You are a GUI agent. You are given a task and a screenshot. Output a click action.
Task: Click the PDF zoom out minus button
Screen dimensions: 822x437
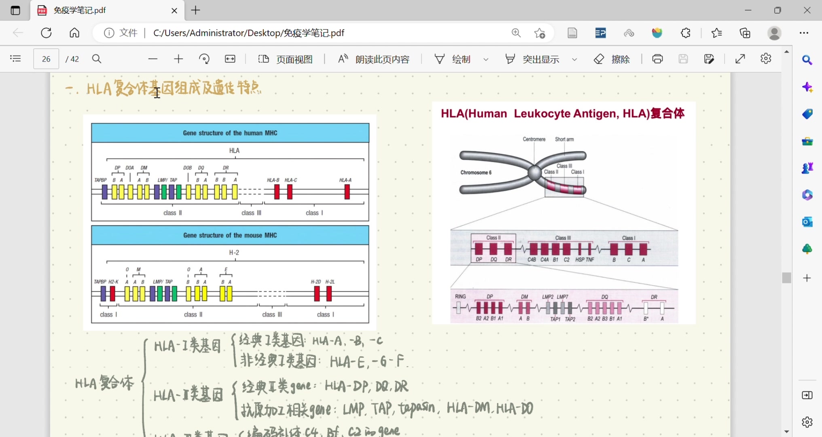[153, 59]
